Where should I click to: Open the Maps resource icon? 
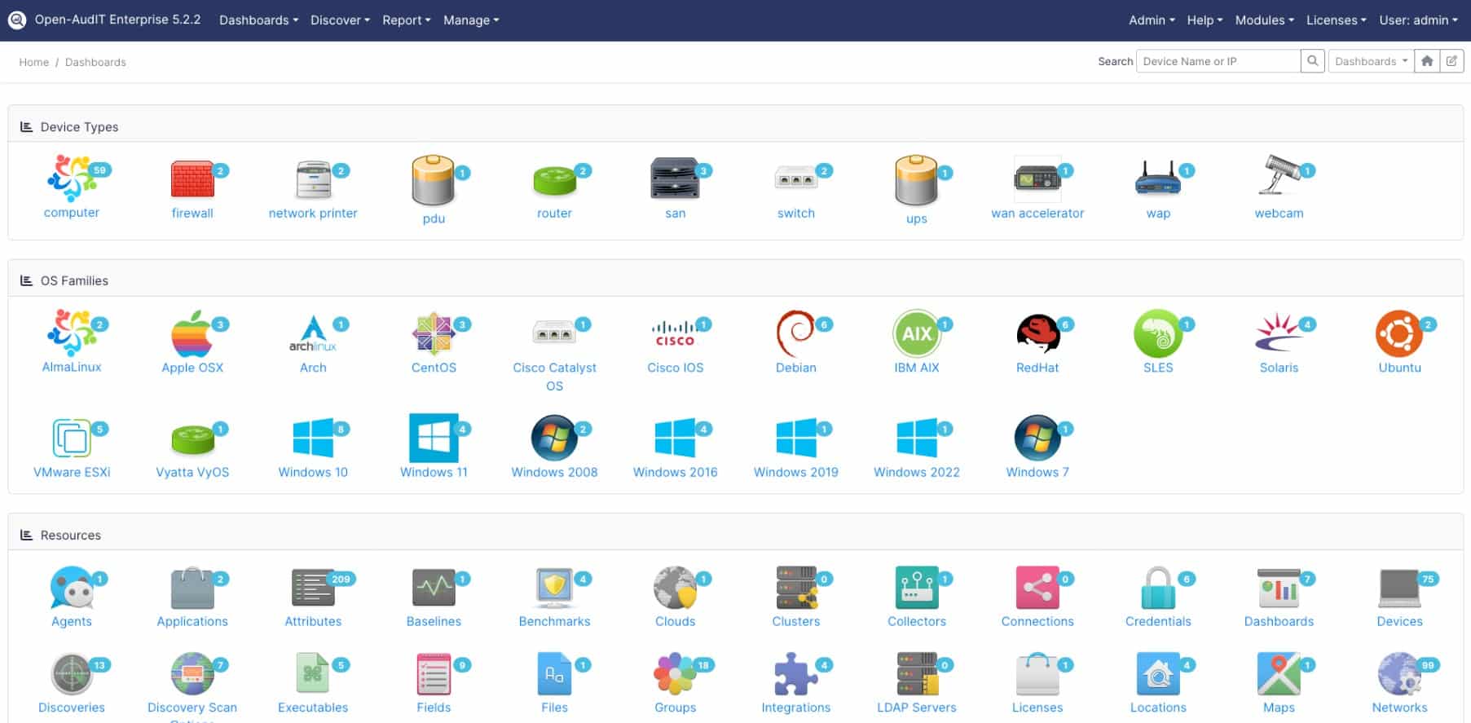coord(1279,674)
